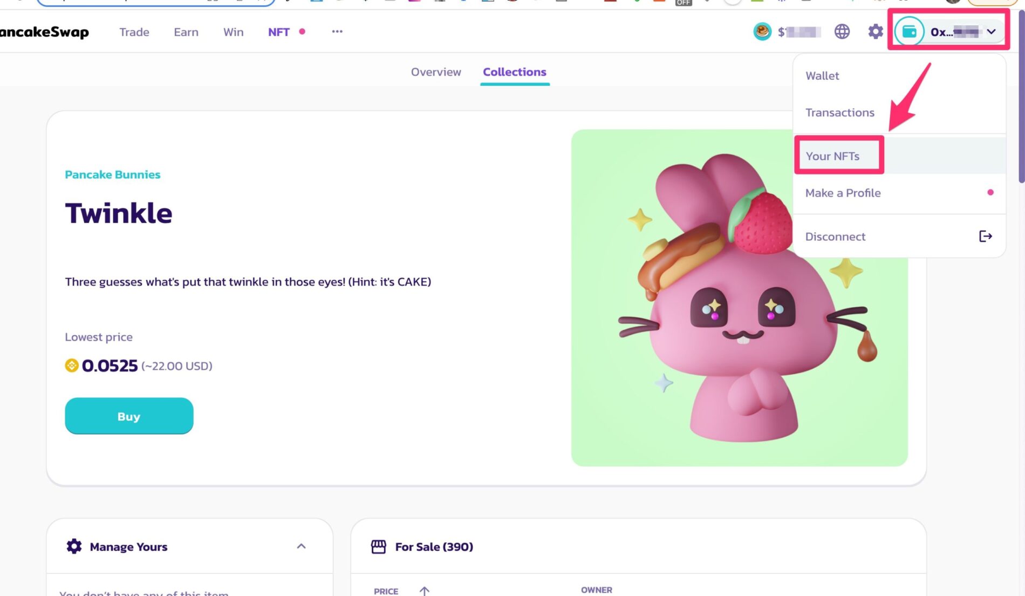Click the CAKE price dollar amount

(x=799, y=32)
